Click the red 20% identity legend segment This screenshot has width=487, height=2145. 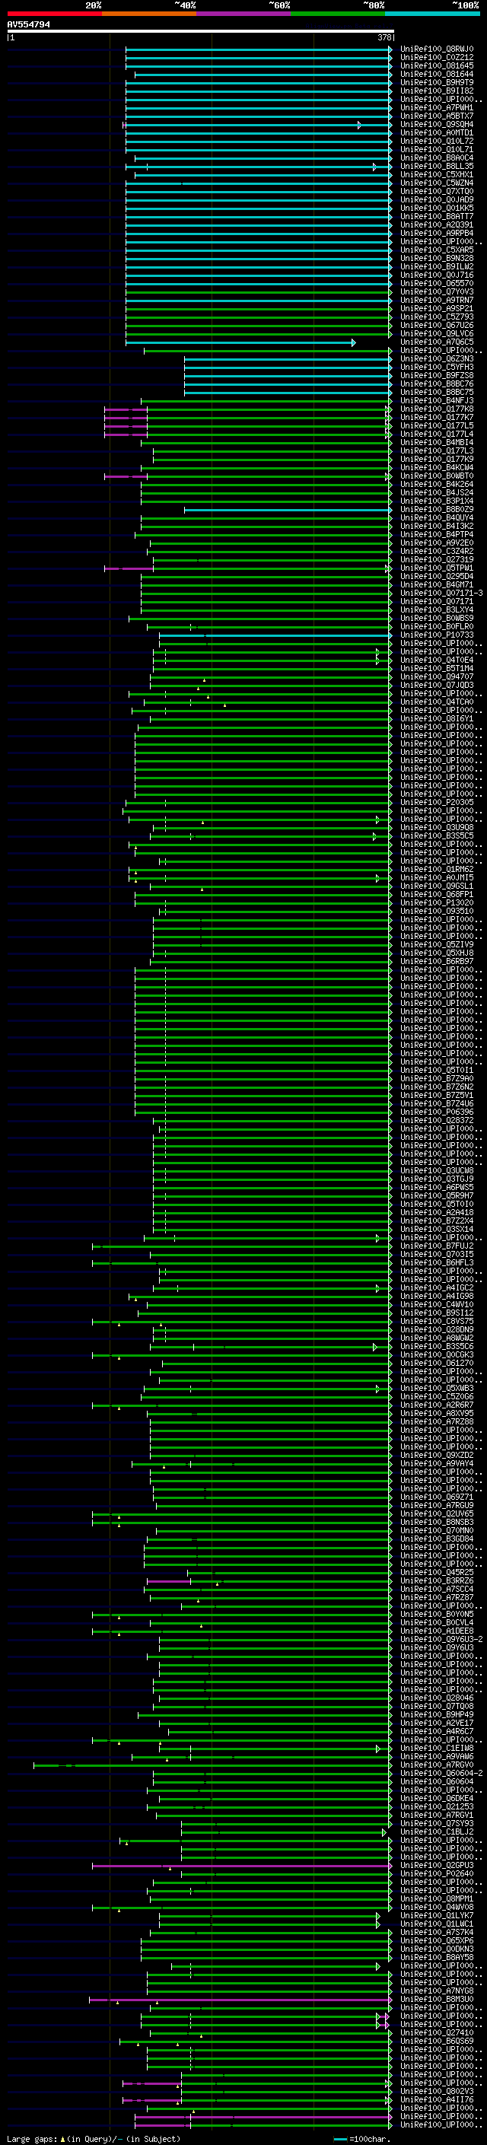coord(54,14)
